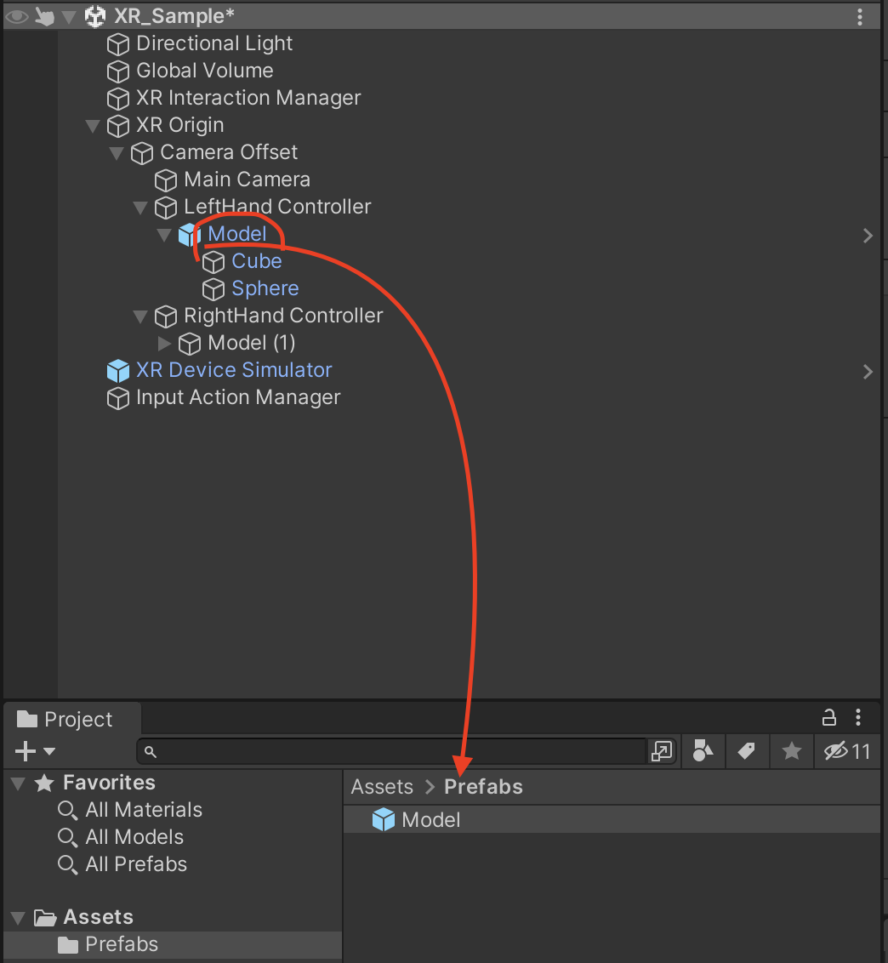Click the Unity scene icon beside XR_Sample
Viewport: 888px width, 963px height.
tap(95, 16)
